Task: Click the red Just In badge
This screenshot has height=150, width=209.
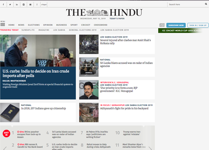Action: point(6,134)
